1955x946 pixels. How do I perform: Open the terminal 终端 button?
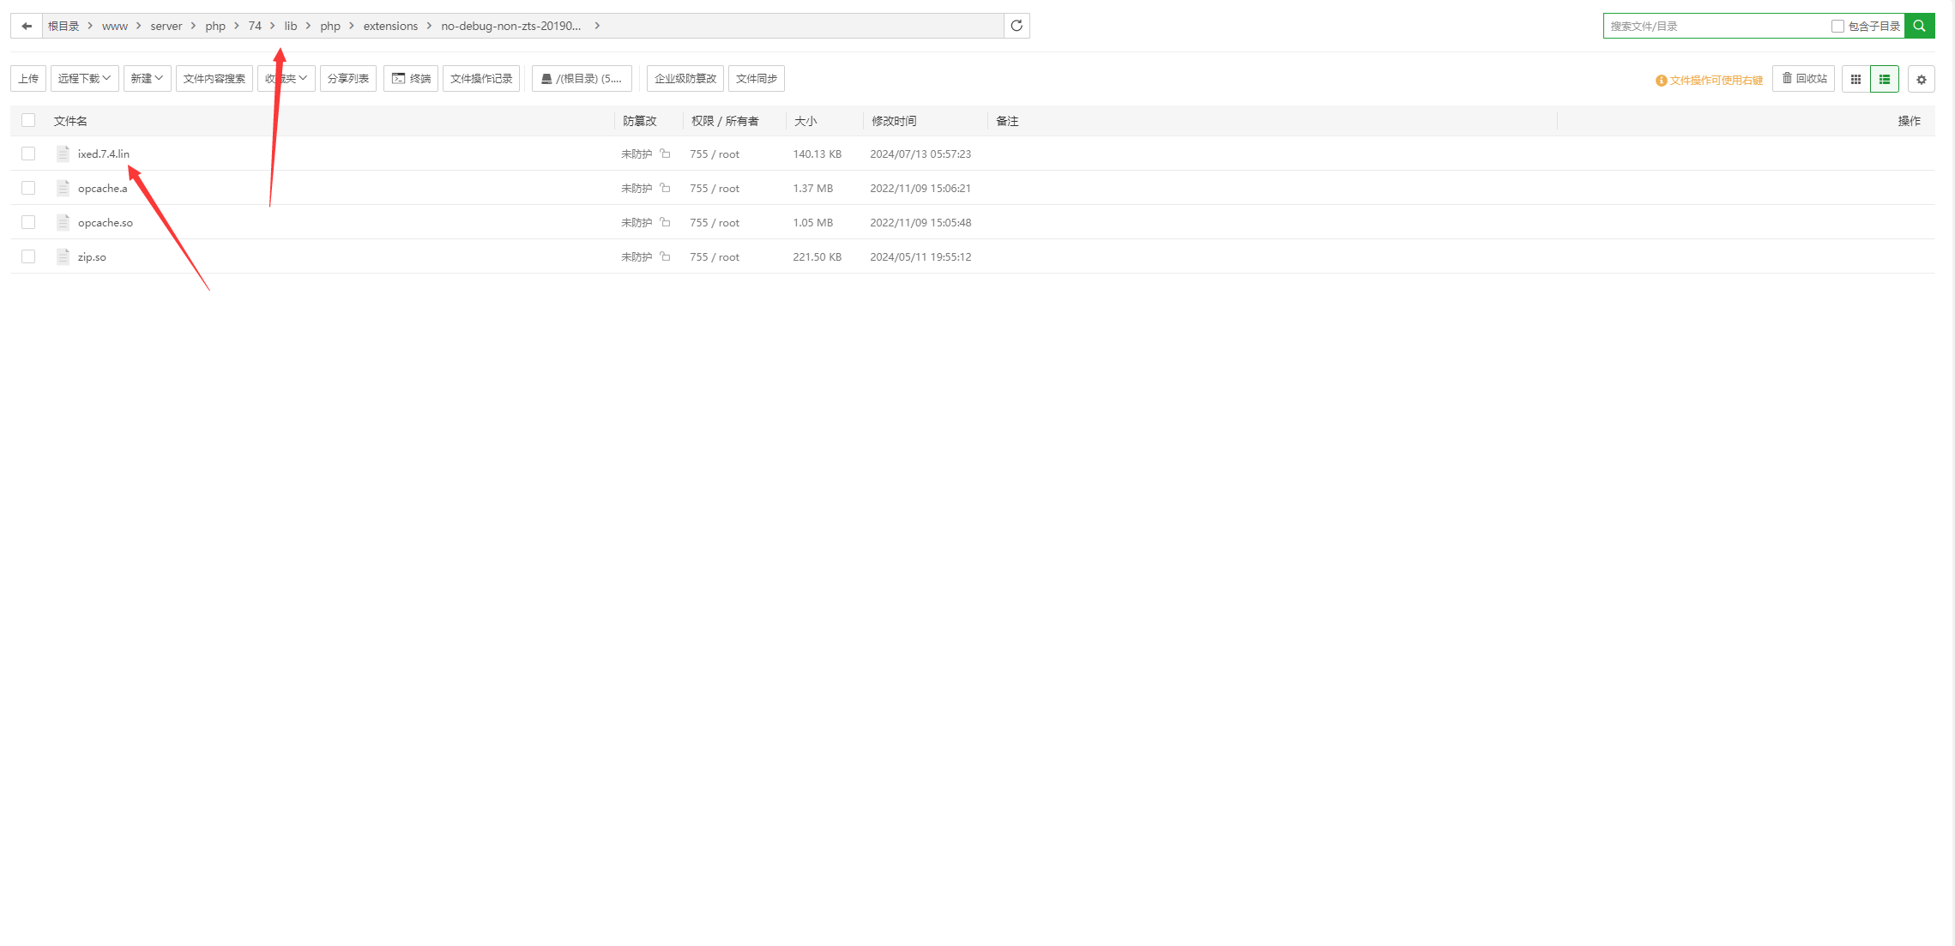411,79
